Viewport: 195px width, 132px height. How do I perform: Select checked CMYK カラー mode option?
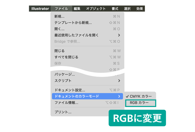point(140,96)
